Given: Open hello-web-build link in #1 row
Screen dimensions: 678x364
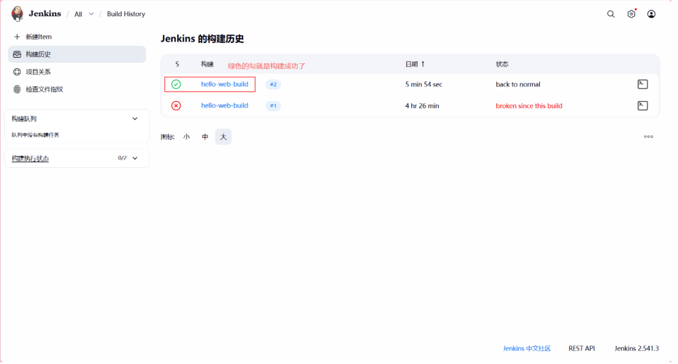Looking at the screenshot, I should (x=225, y=106).
